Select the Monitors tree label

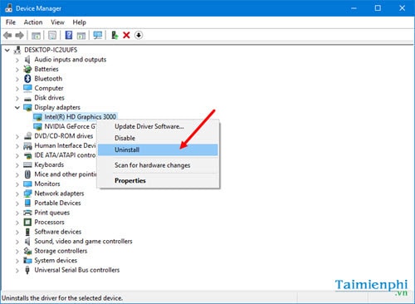pos(47,184)
